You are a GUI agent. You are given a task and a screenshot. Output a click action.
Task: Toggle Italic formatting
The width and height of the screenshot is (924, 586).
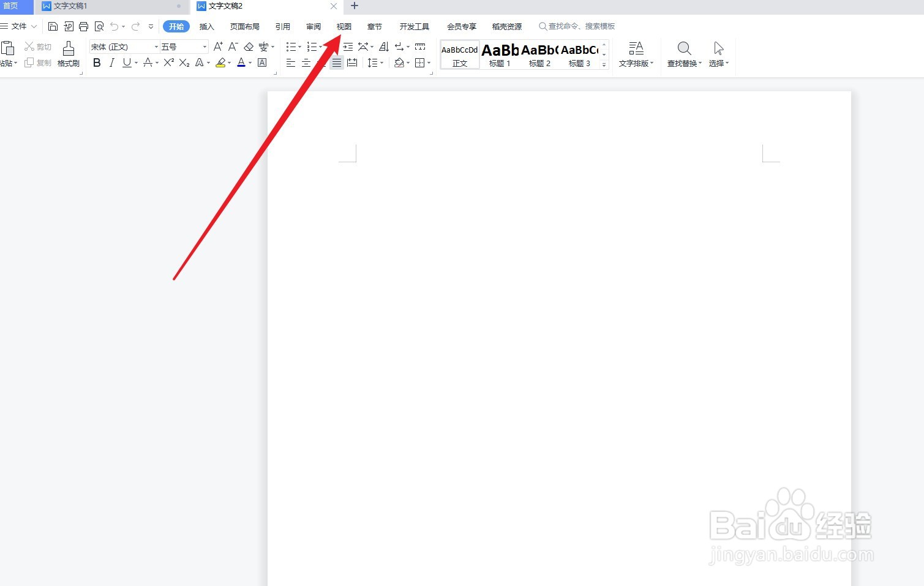(111, 62)
